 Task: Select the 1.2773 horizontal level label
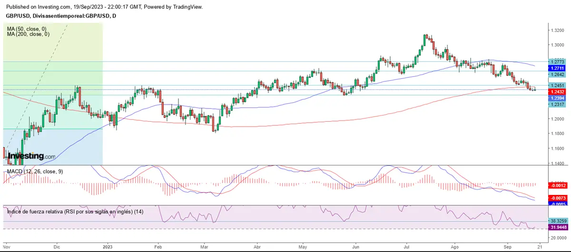coord(556,62)
